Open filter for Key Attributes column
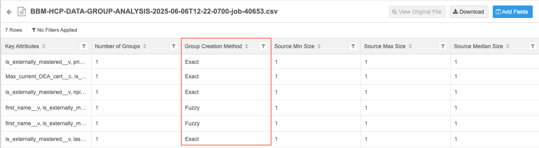Viewport: 539px width, 148px height. point(84,46)
